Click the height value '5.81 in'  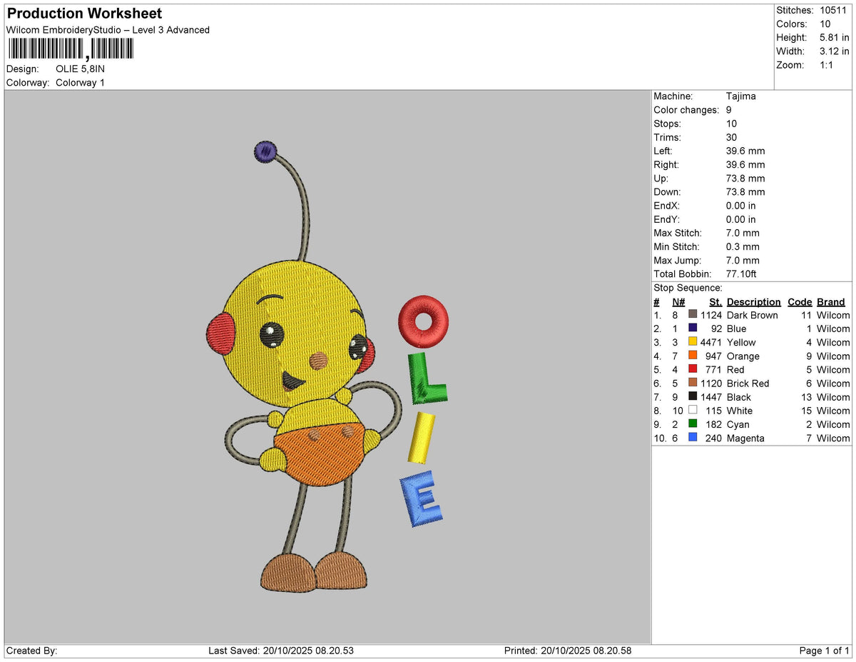[835, 38]
